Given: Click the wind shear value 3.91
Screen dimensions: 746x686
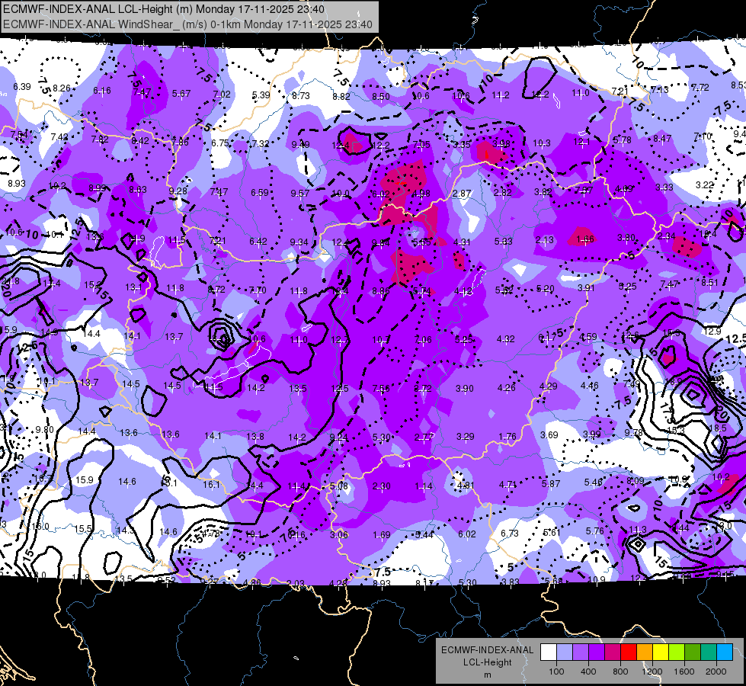Looking at the screenshot, I should point(586,288).
